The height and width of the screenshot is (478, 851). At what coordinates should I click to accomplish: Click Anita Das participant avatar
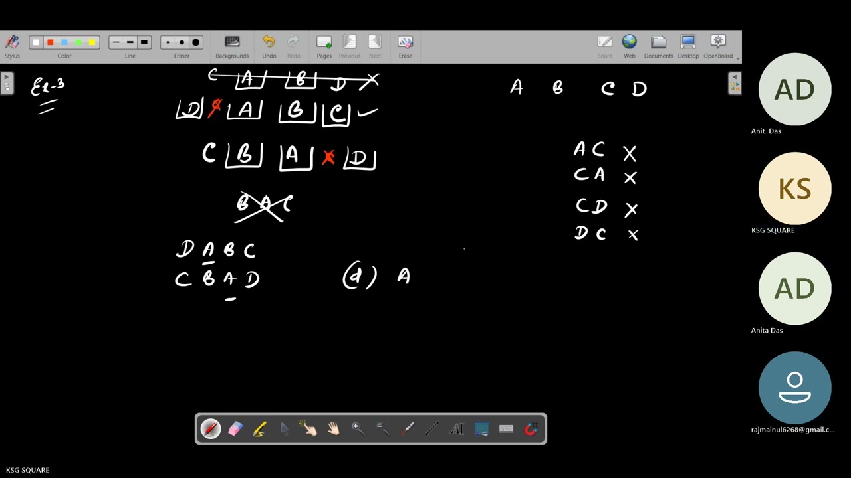794,288
